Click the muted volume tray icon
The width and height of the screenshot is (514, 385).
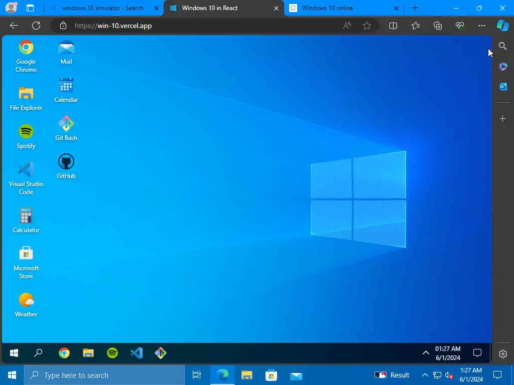(x=449, y=375)
